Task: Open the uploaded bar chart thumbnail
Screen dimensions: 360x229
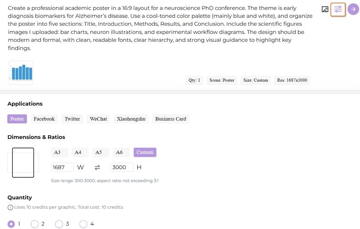Action: (x=21, y=73)
